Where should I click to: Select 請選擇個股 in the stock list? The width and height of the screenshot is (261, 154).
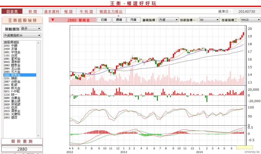coord(20,42)
